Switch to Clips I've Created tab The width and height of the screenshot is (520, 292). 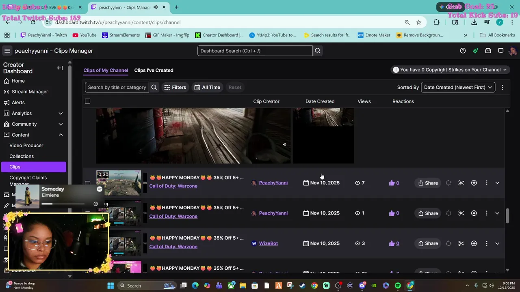[154, 70]
